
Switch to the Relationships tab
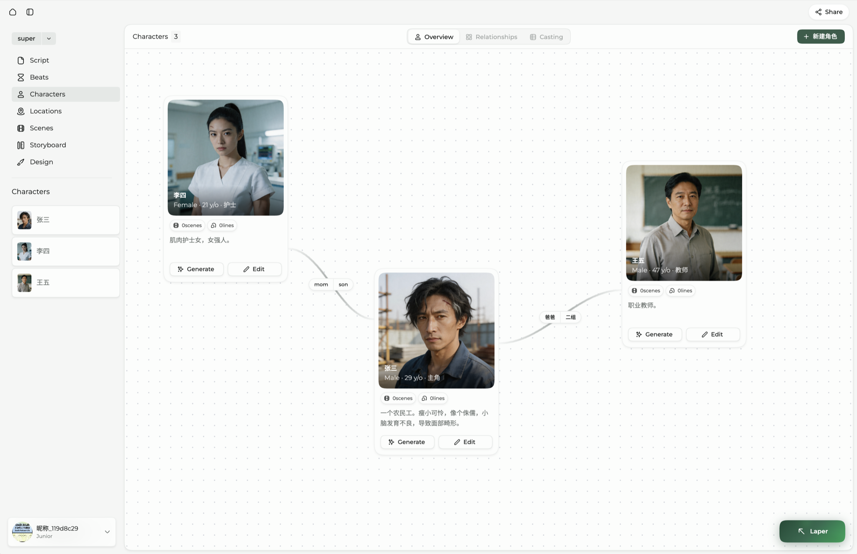(492, 37)
